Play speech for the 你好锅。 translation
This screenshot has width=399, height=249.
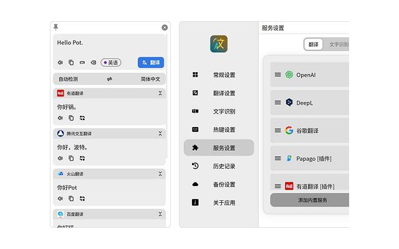pyautogui.click(x=60, y=118)
